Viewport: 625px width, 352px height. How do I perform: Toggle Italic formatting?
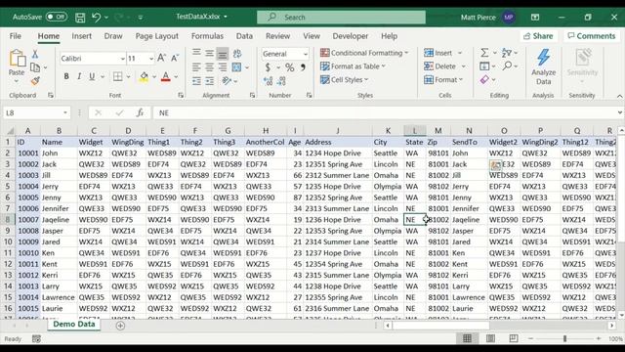79,76
